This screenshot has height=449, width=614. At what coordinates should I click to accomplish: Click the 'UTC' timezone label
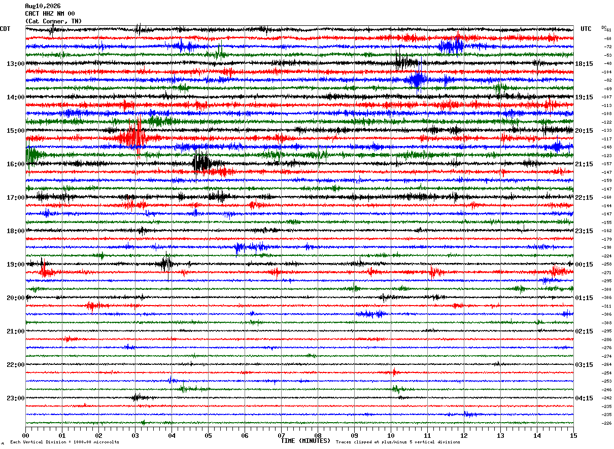586,29
